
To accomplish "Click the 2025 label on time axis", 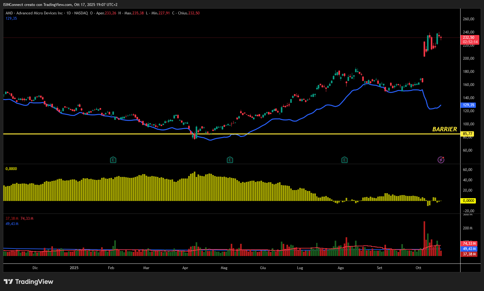I will (x=74, y=268).
